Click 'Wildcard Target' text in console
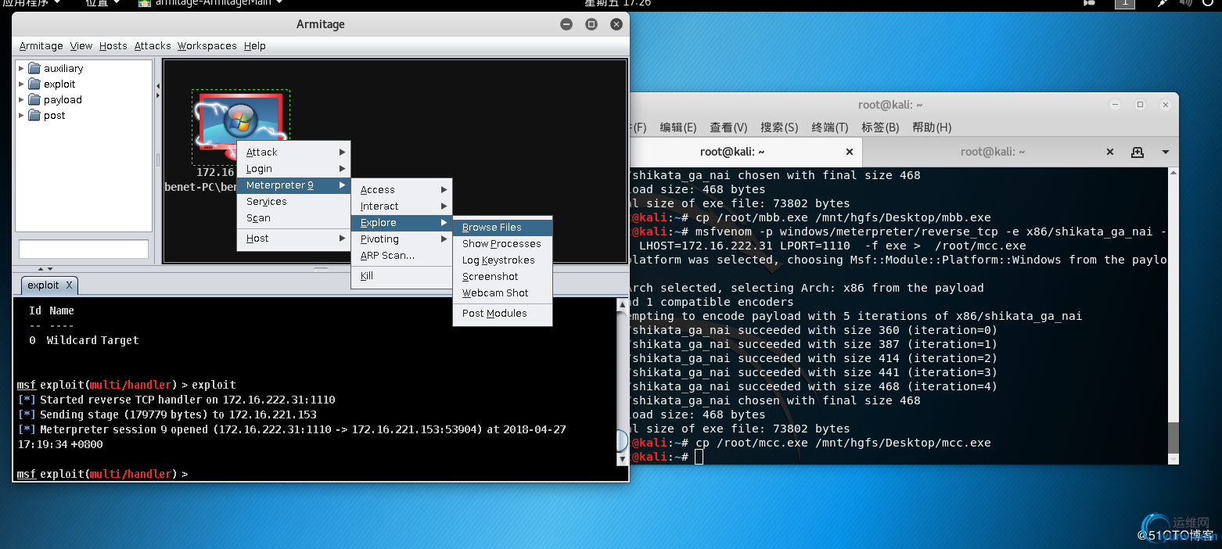The height and width of the screenshot is (549, 1222). (92, 340)
